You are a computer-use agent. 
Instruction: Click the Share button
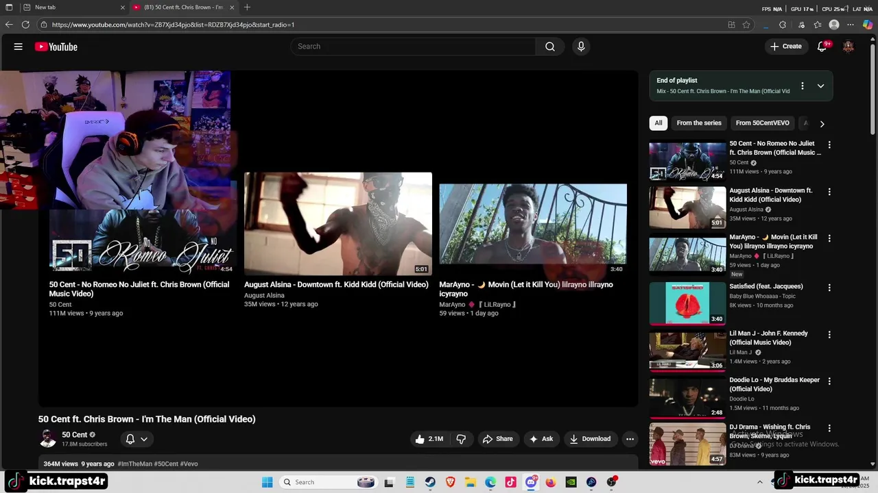(x=498, y=439)
